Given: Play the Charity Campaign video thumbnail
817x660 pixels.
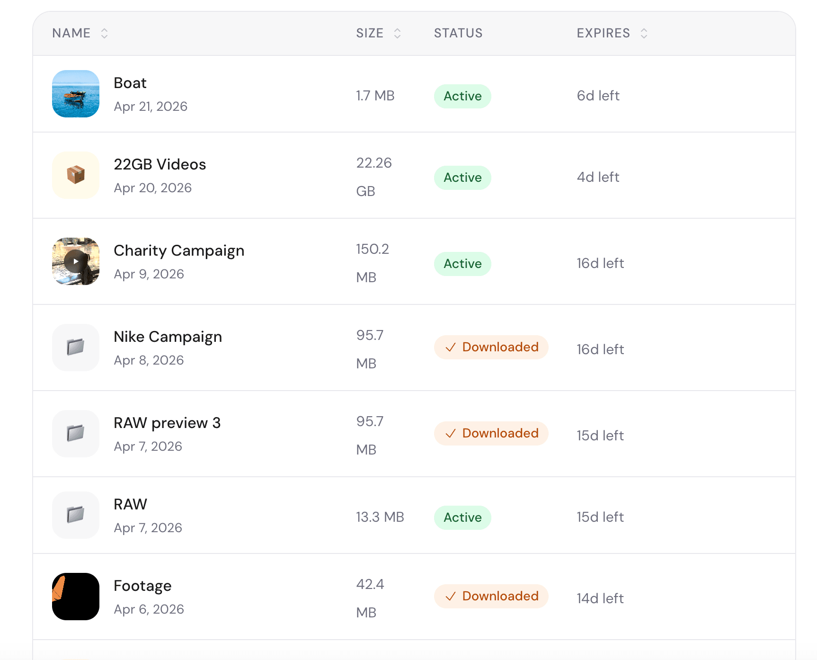Looking at the screenshot, I should pos(76,261).
